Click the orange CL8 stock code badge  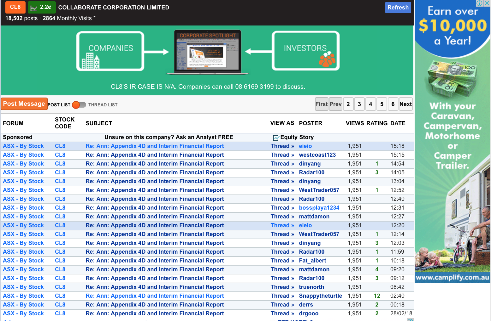(15, 7)
